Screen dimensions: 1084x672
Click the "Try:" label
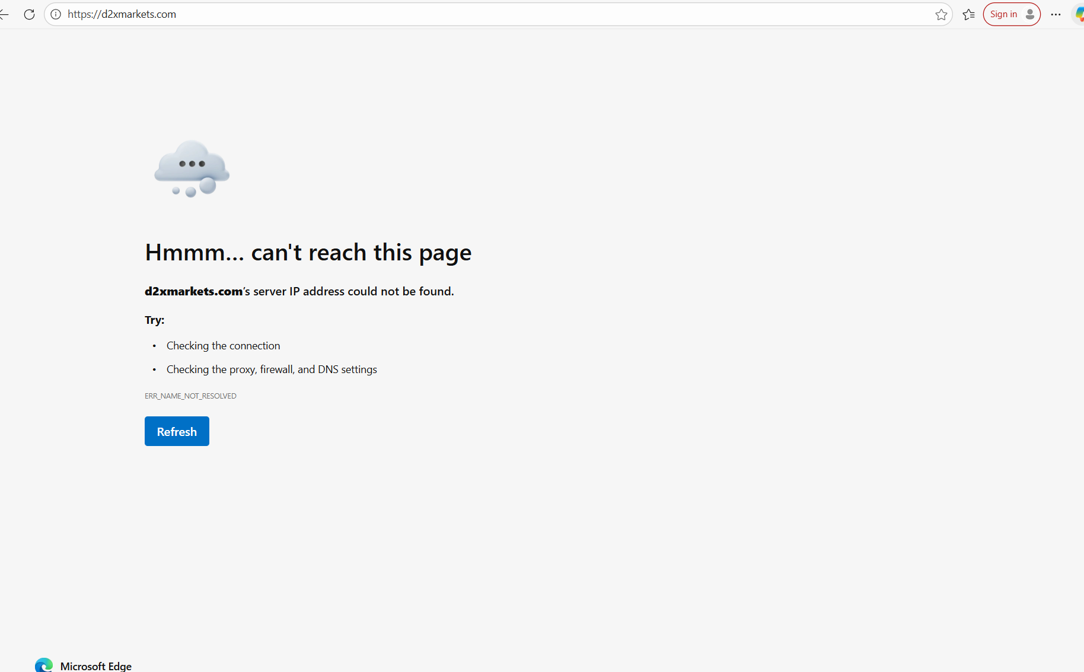pos(154,320)
